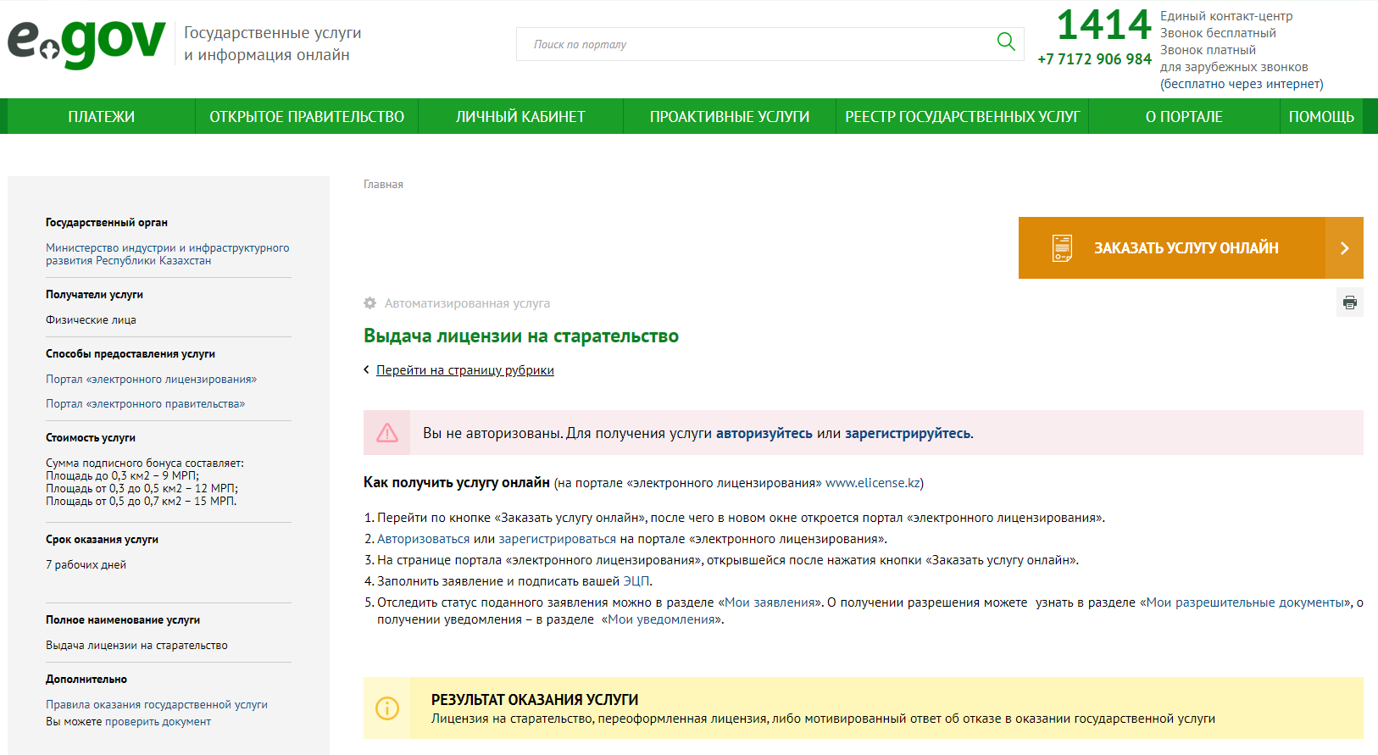Click Полное наименование услуги heading

pos(123,620)
